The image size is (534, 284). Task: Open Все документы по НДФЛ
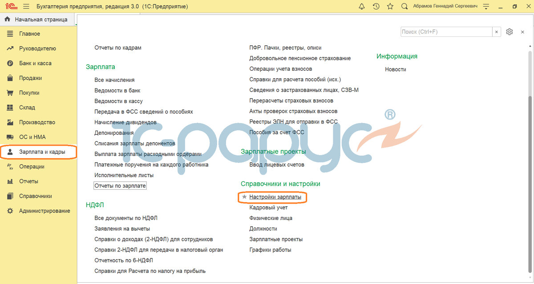point(126,218)
